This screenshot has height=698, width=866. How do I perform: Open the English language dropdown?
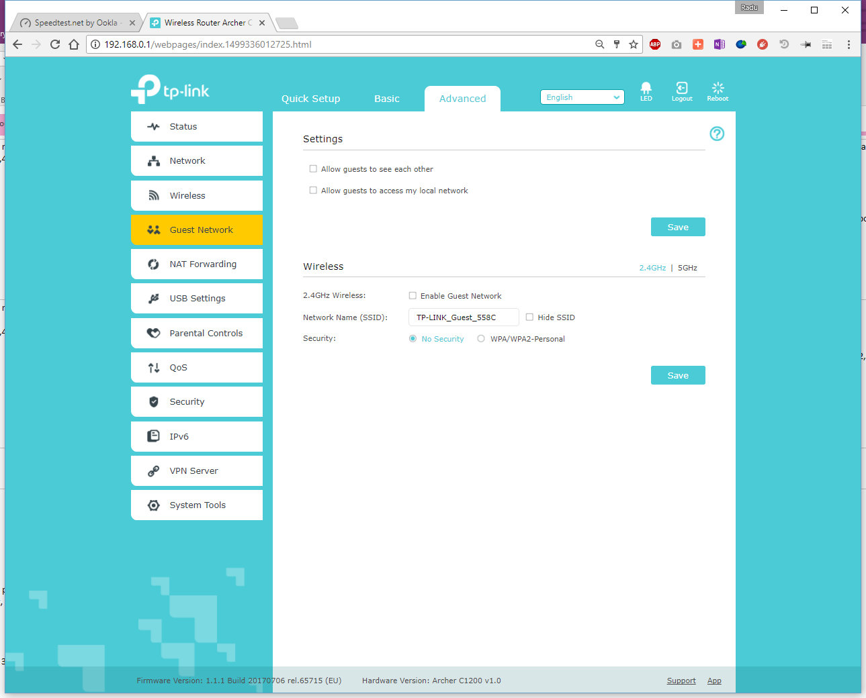582,97
